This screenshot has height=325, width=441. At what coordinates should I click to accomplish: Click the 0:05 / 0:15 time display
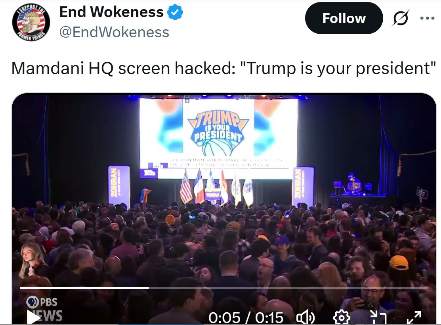[246, 318]
